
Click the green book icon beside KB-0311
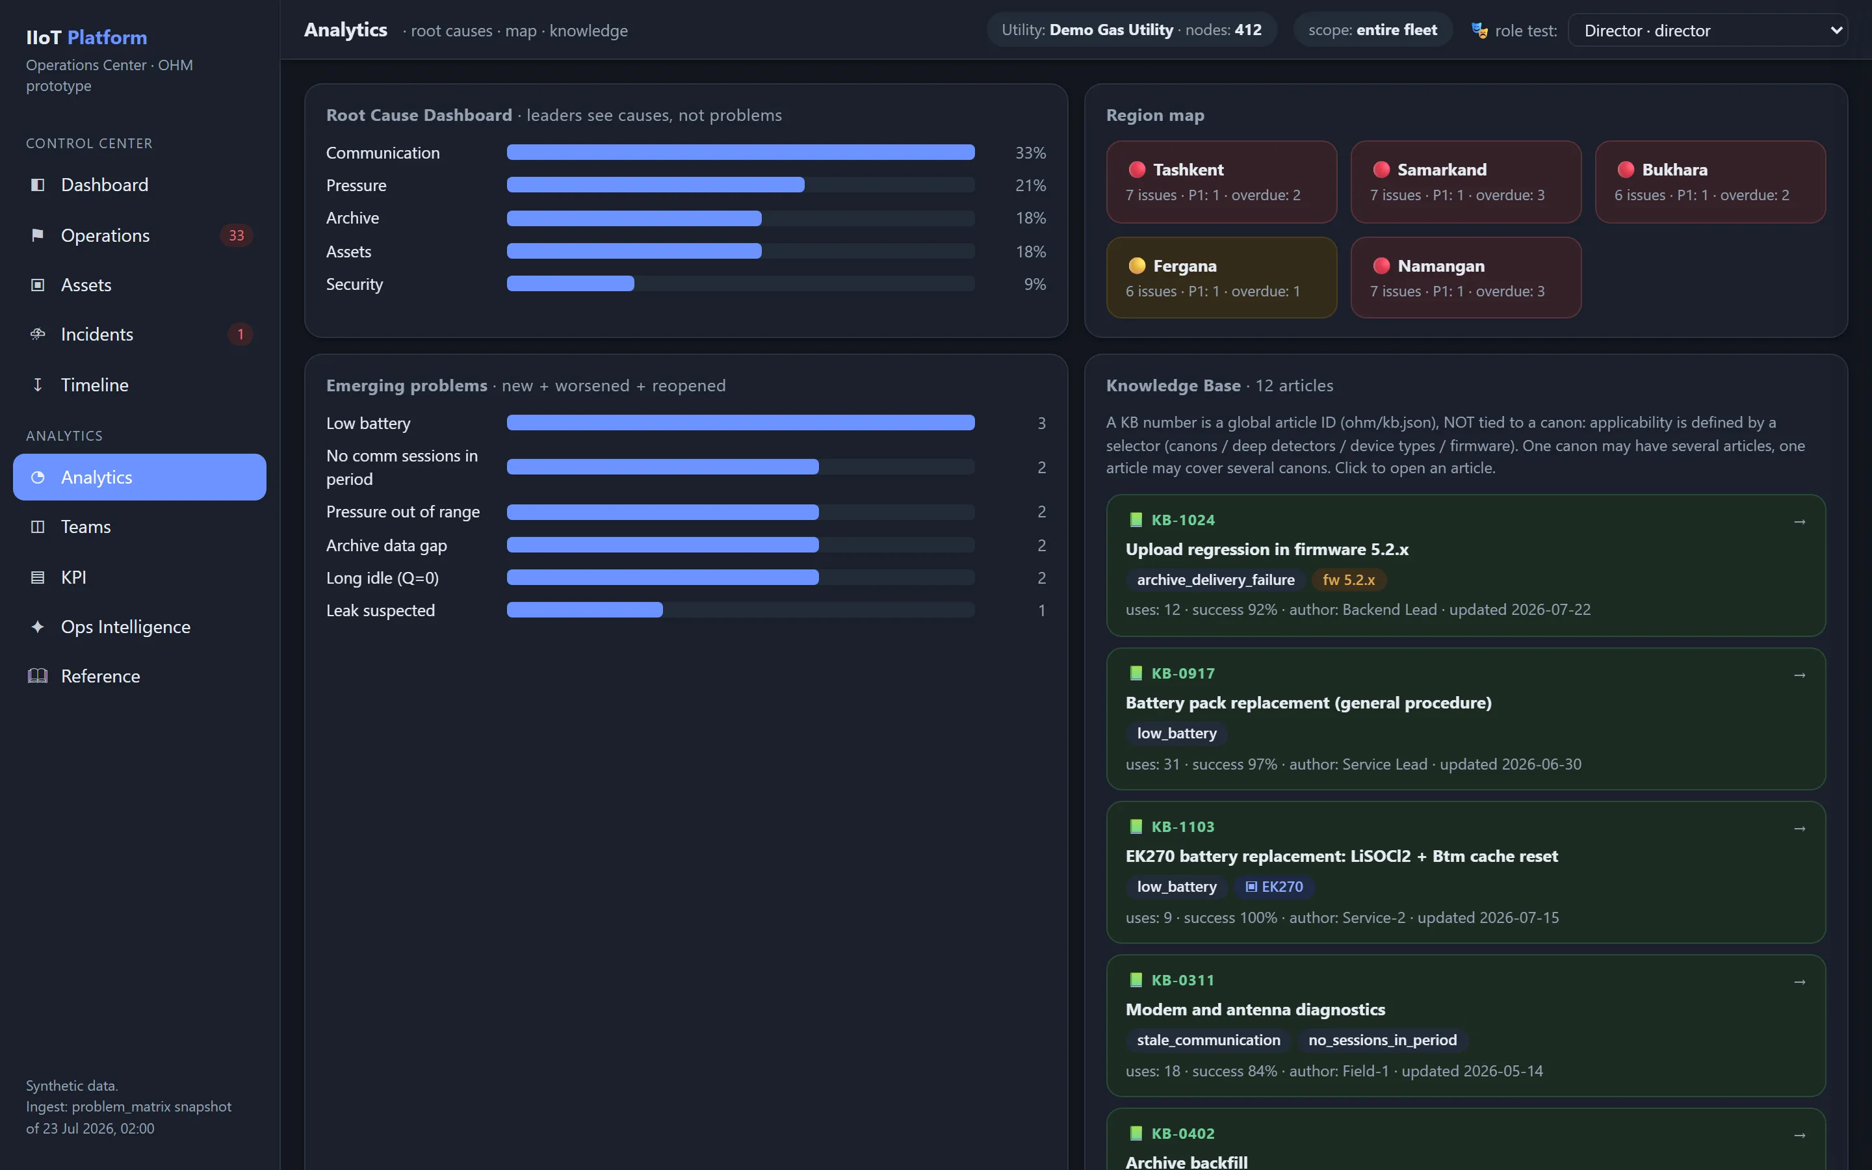pyautogui.click(x=1136, y=980)
